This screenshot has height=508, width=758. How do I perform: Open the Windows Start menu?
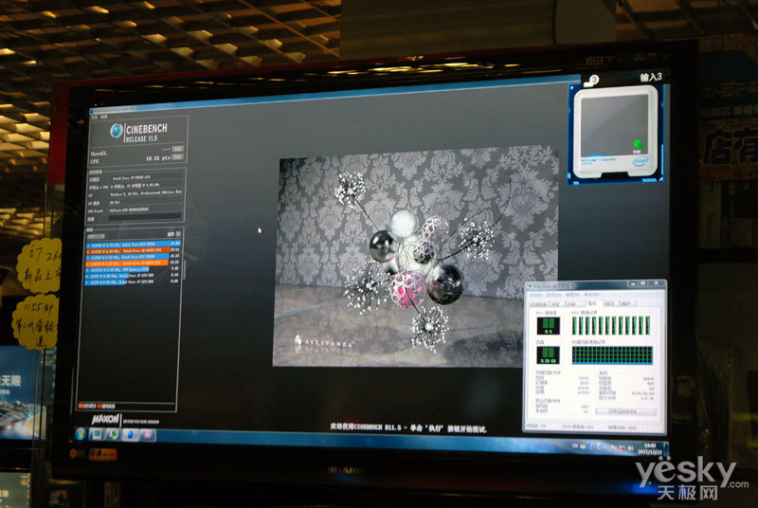(x=81, y=433)
